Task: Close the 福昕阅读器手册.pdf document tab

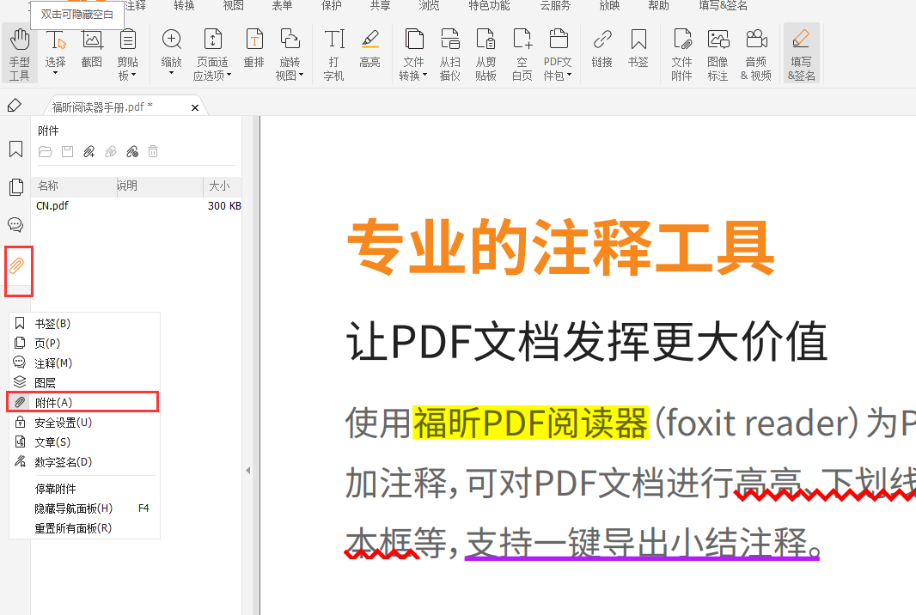Action: (195, 107)
